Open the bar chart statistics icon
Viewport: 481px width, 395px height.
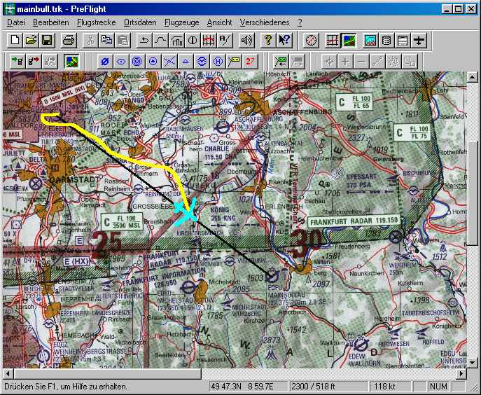[x=176, y=40]
